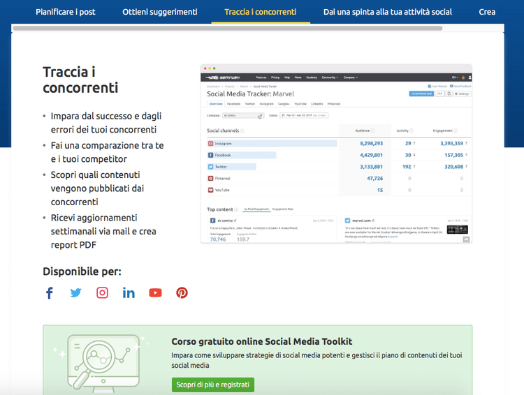Click the Facebook icon beside dc comics post

coord(212,221)
